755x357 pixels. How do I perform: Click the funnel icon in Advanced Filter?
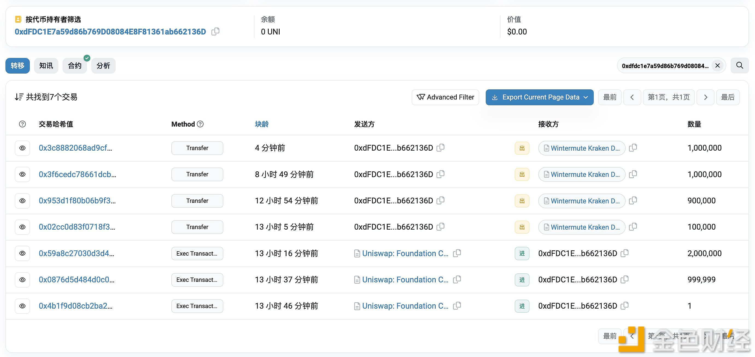pyautogui.click(x=421, y=97)
